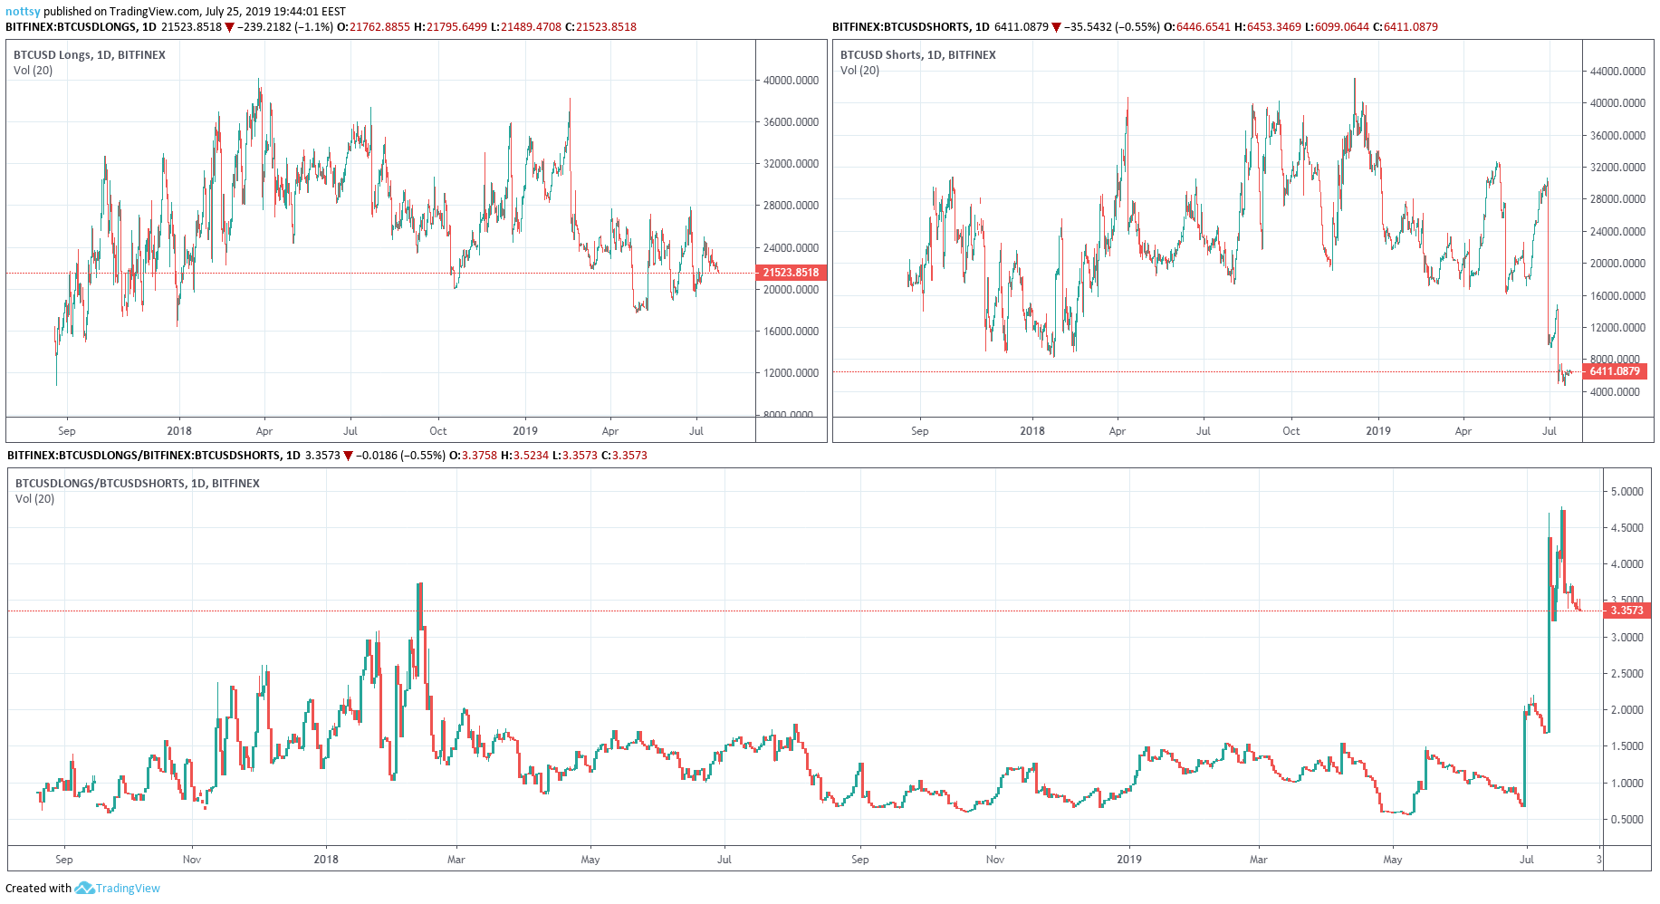Click the red 6411.0879 price label
Screen dimensions: 1660x904
click(1615, 371)
